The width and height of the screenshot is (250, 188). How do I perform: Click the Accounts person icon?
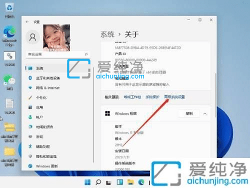[x=30, y=117]
